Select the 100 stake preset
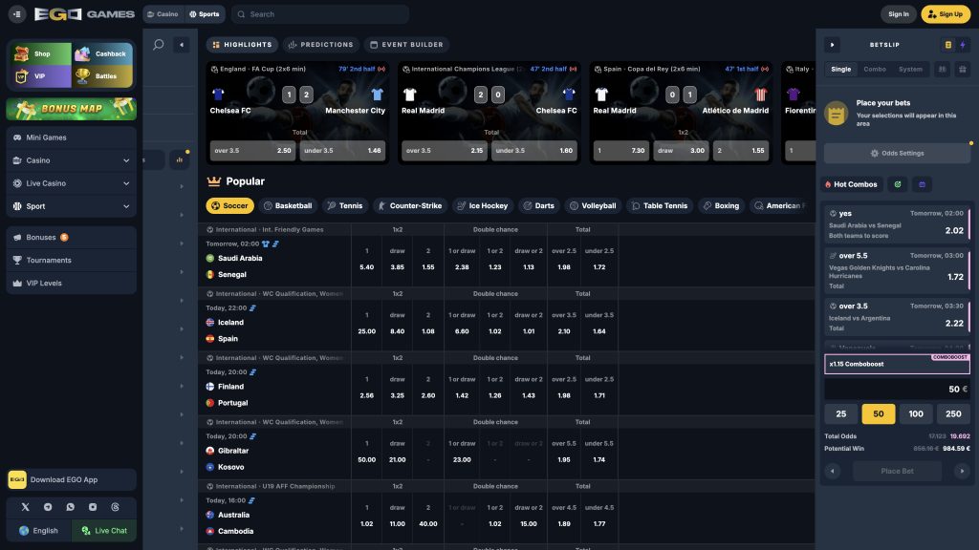979x550 pixels. (x=916, y=414)
